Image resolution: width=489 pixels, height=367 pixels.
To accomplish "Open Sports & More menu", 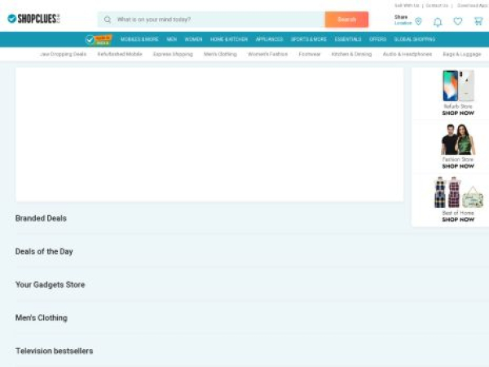I will pos(309,39).
